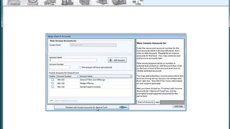230x129 pixels.
Task: Open the Current Fund dropdown
Action: [115, 45]
